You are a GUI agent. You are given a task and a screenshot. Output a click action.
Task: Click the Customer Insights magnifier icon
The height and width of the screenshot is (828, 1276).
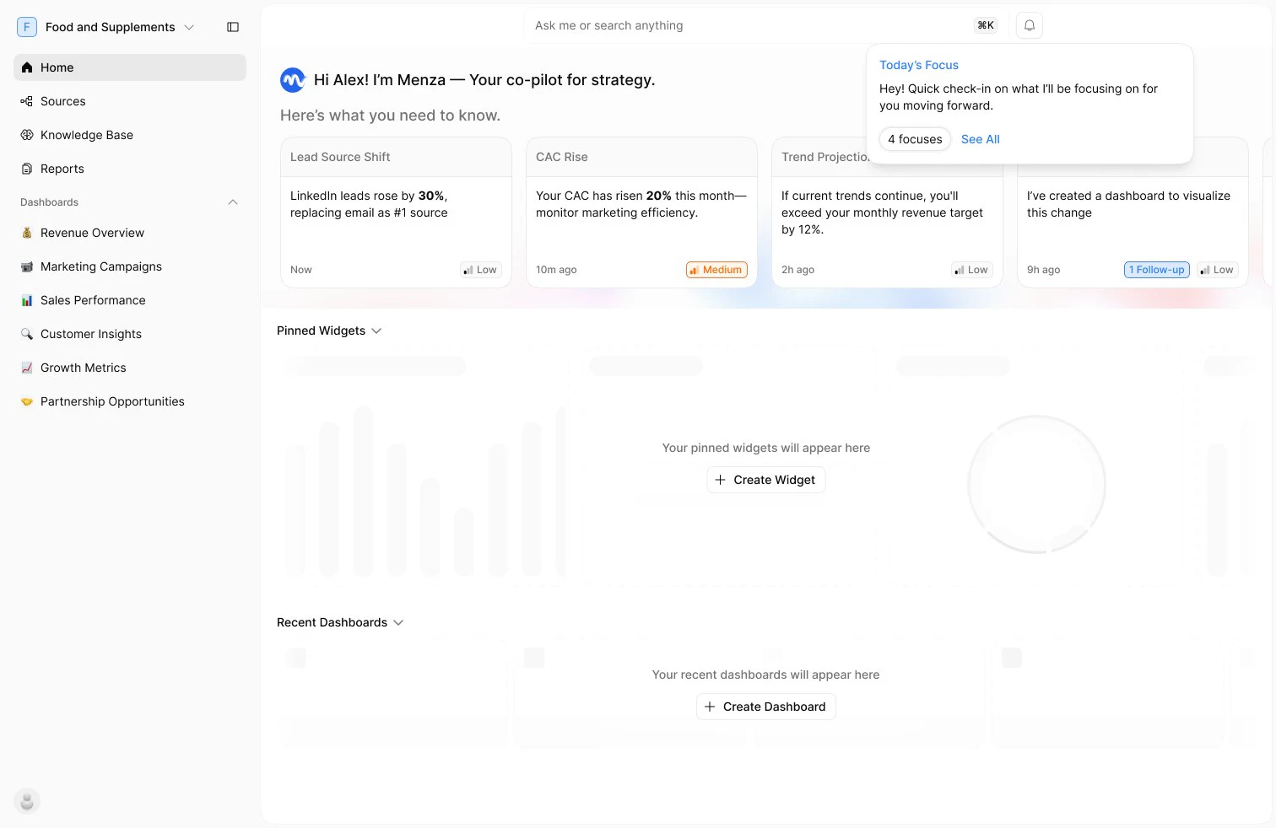pos(27,334)
